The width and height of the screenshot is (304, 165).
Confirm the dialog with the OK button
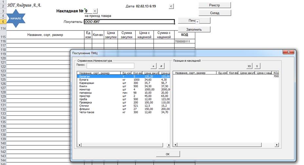(168, 154)
